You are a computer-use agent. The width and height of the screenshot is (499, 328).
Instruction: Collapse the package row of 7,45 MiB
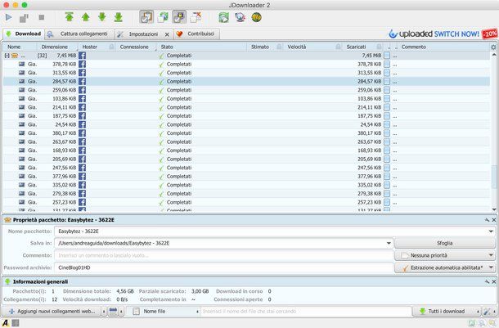(x=7, y=56)
